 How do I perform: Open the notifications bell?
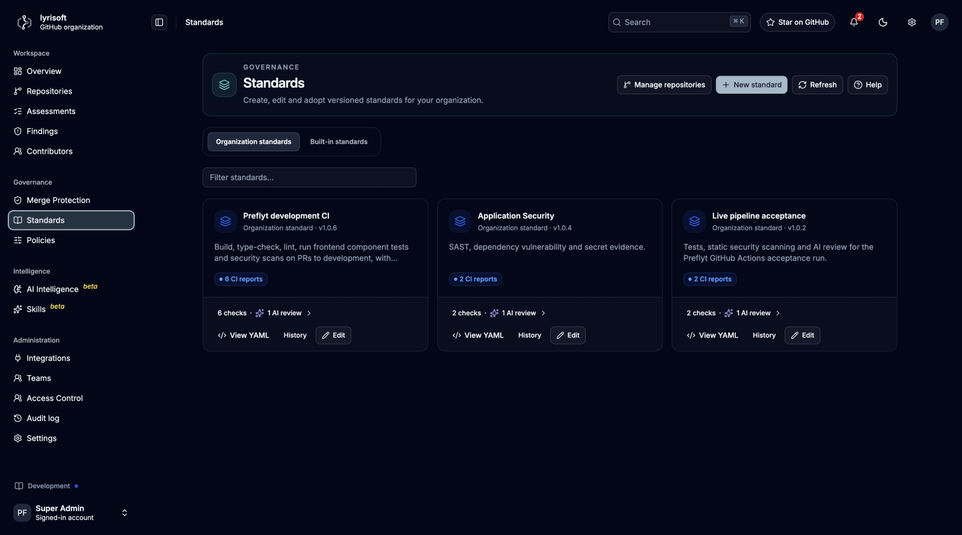coord(854,22)
